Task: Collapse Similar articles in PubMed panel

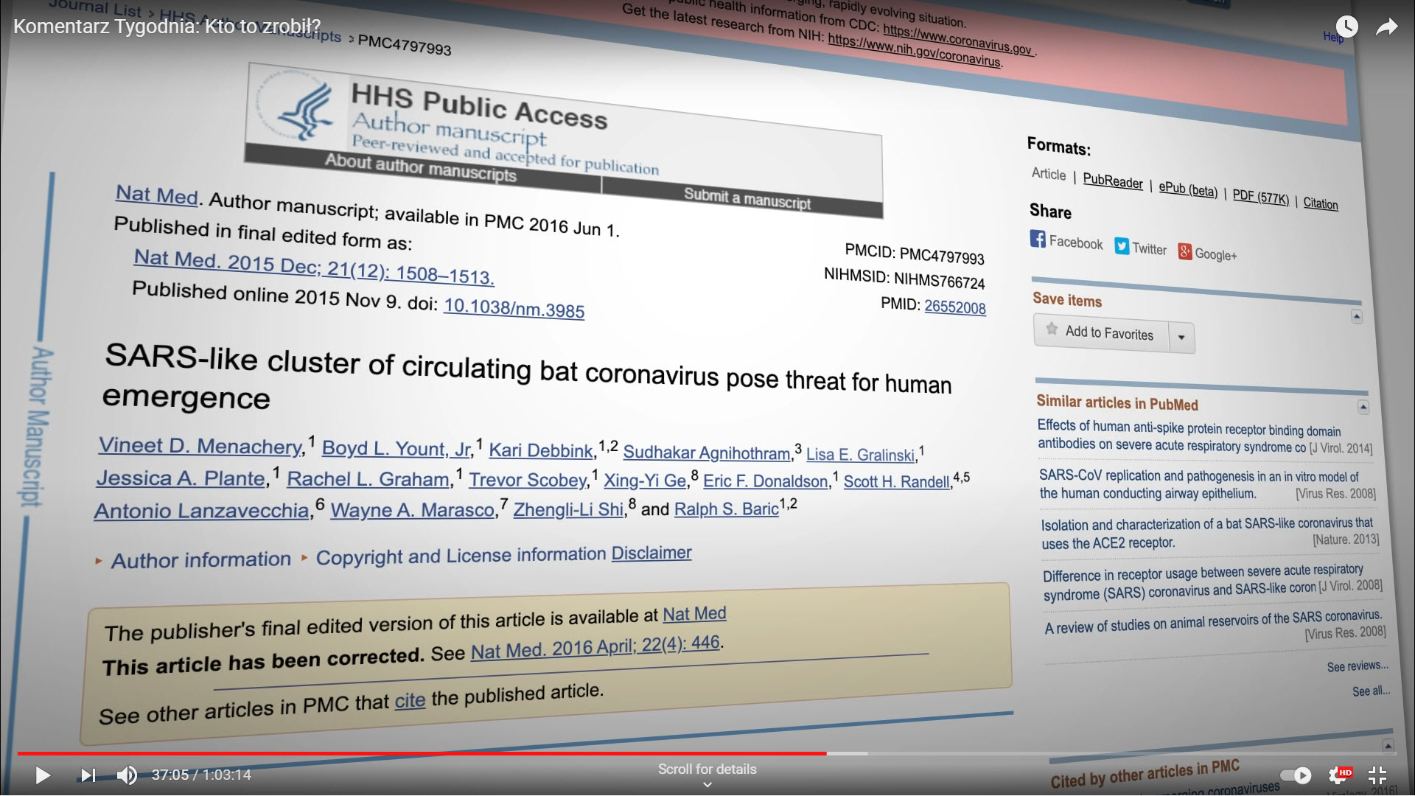Action: pyautogui.click(x=1363, y=407)
